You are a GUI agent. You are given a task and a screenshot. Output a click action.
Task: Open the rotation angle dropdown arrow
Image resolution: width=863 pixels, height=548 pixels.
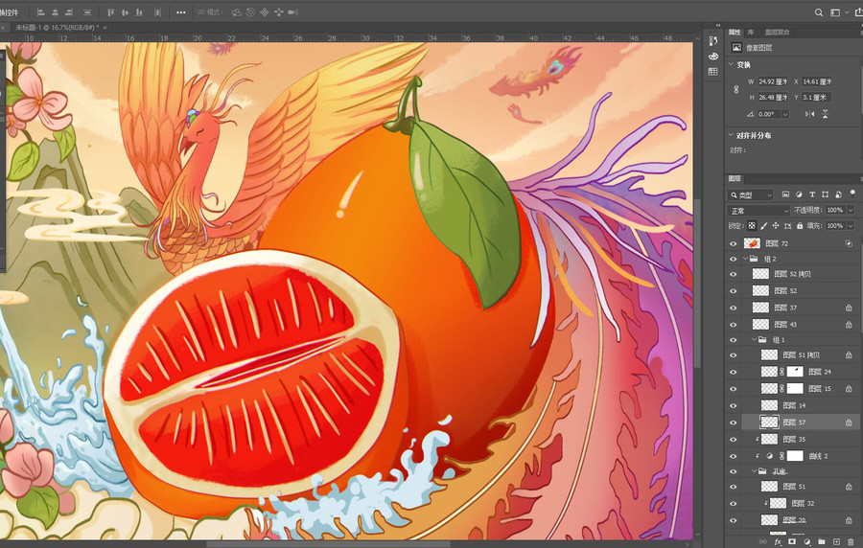(785, 114)
